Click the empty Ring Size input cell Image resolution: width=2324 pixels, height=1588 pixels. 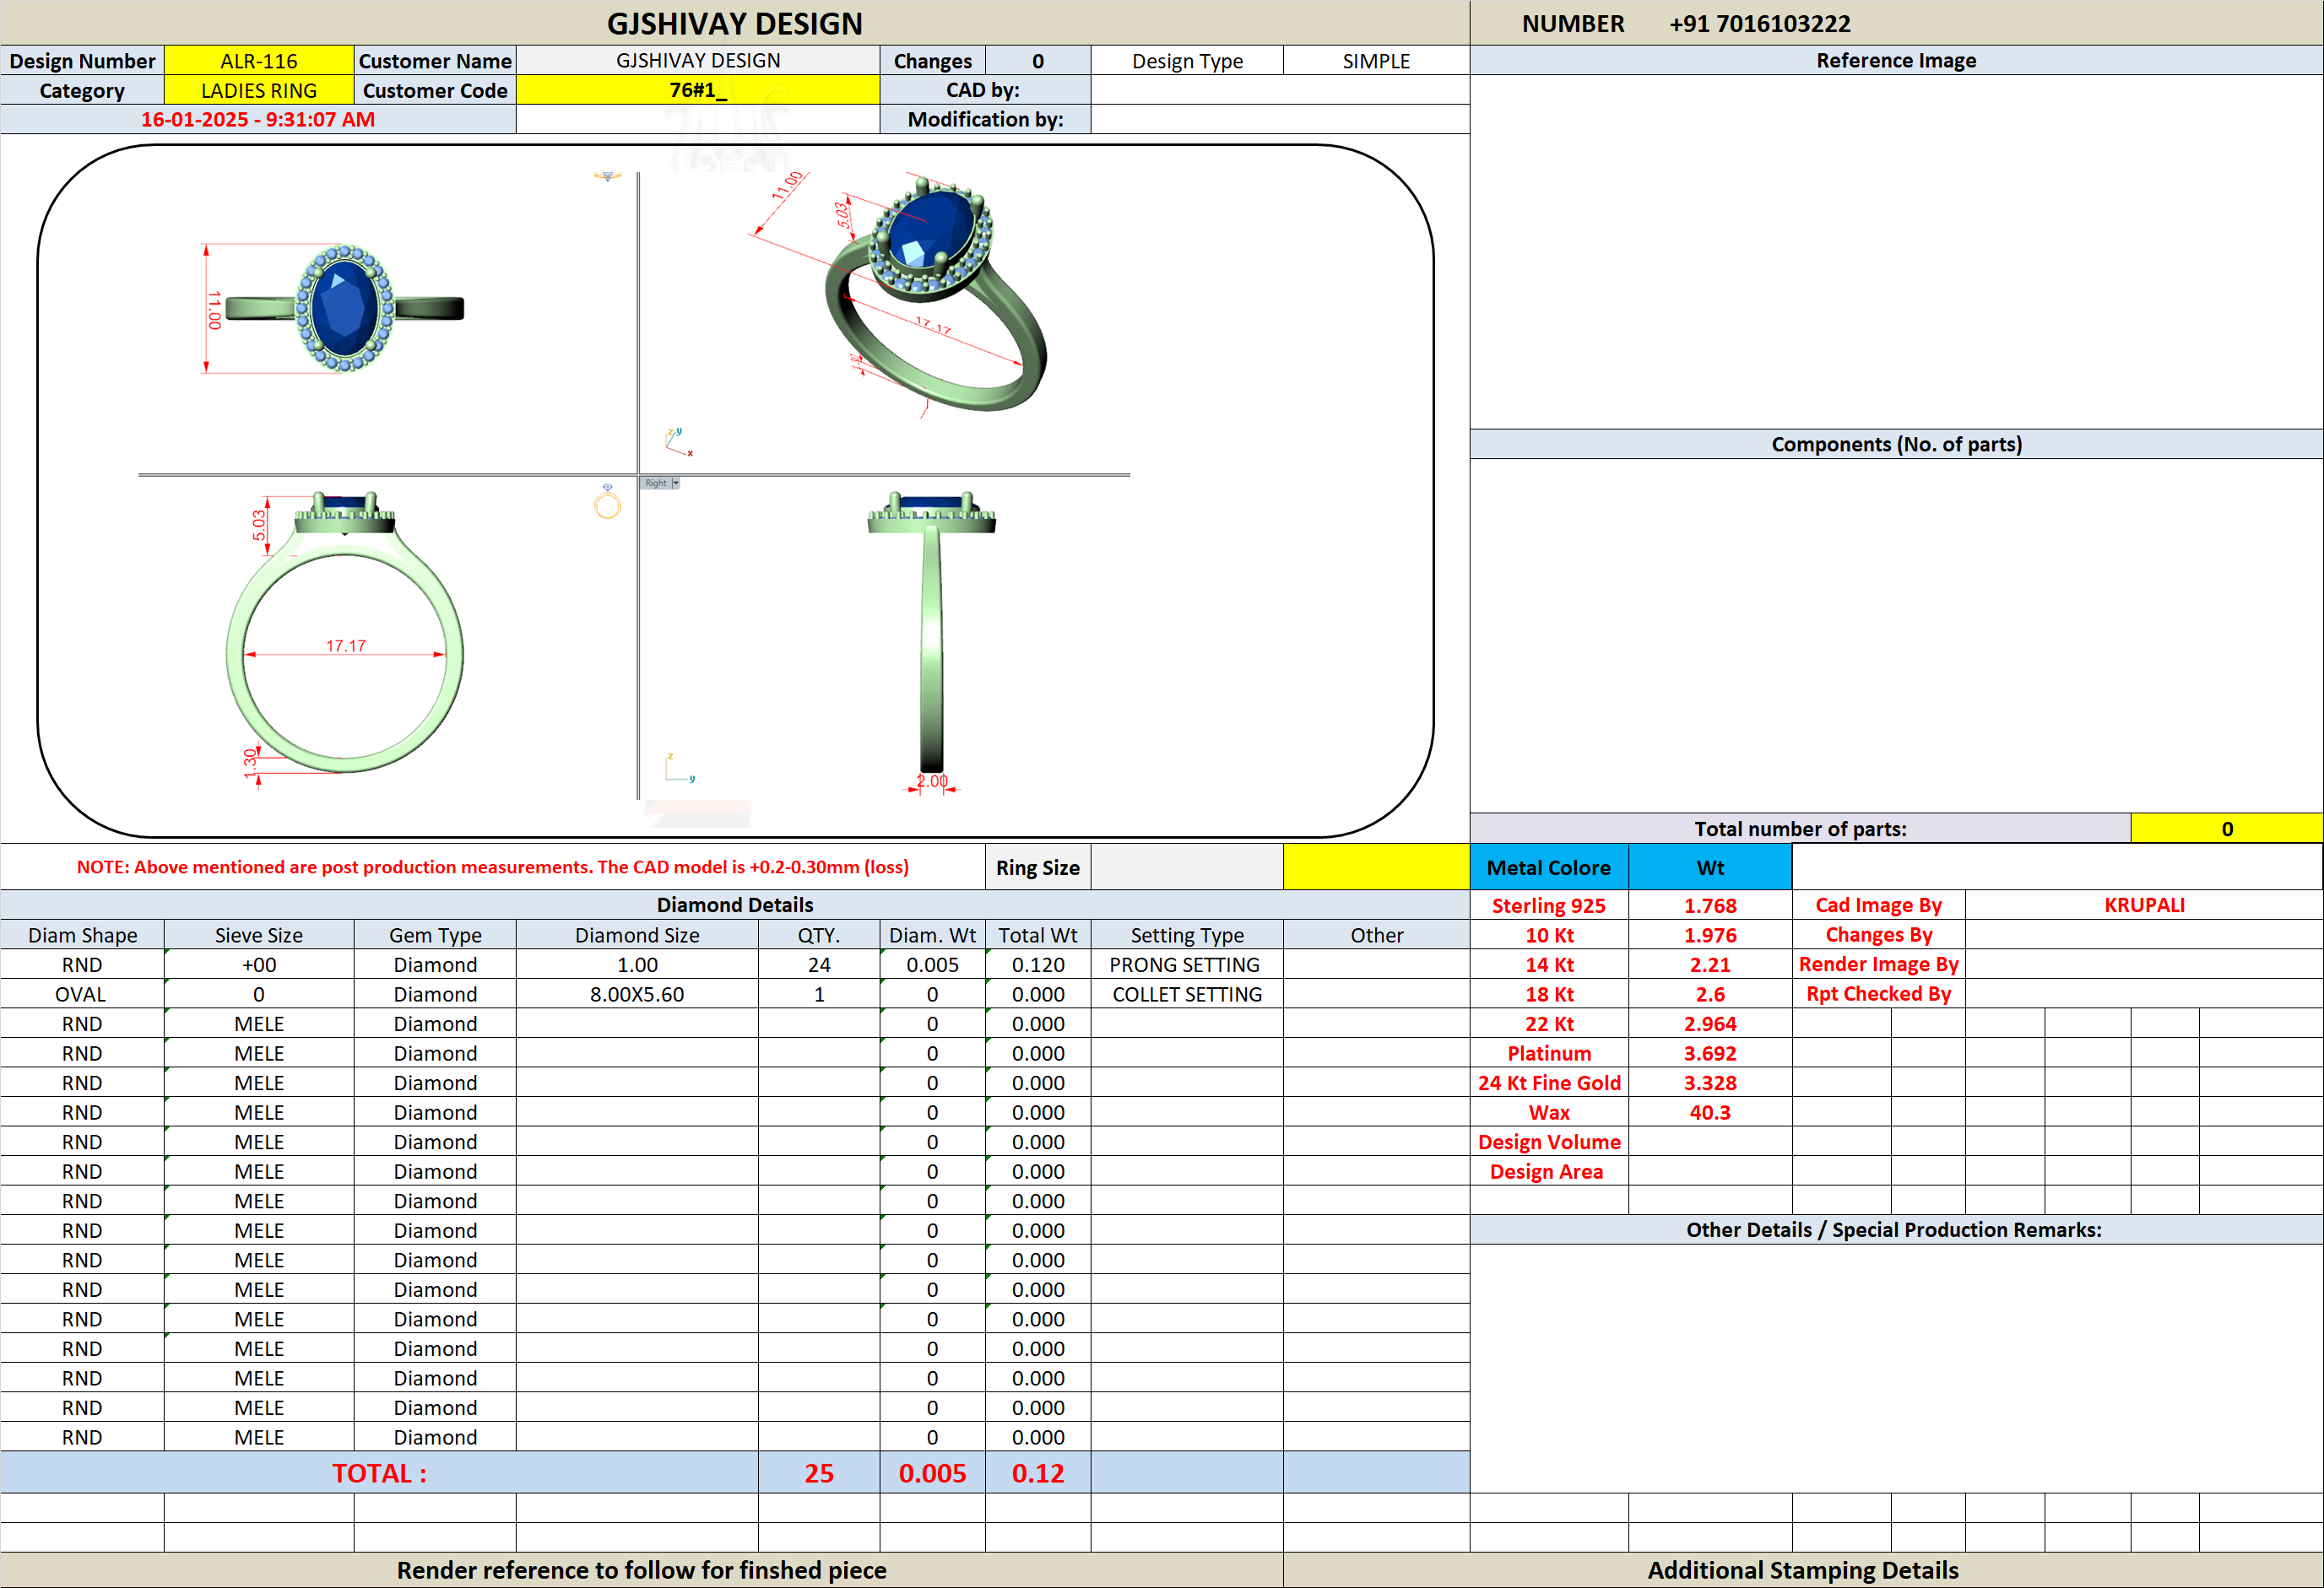pyautogui.click(x=1187, y=867)
